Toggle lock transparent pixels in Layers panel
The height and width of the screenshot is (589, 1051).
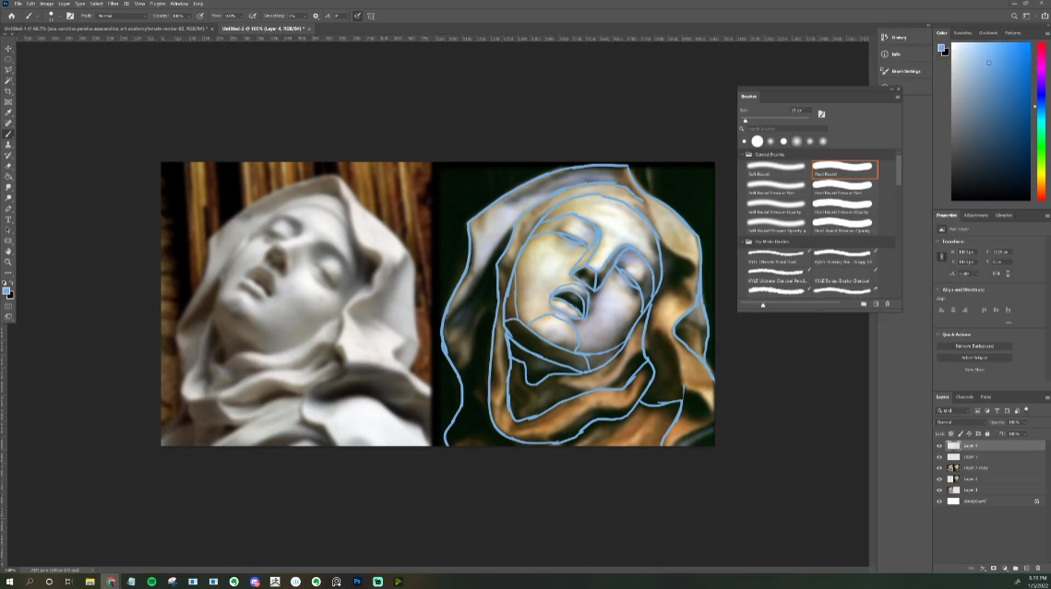pyautogui.click(x=951, y=434)
